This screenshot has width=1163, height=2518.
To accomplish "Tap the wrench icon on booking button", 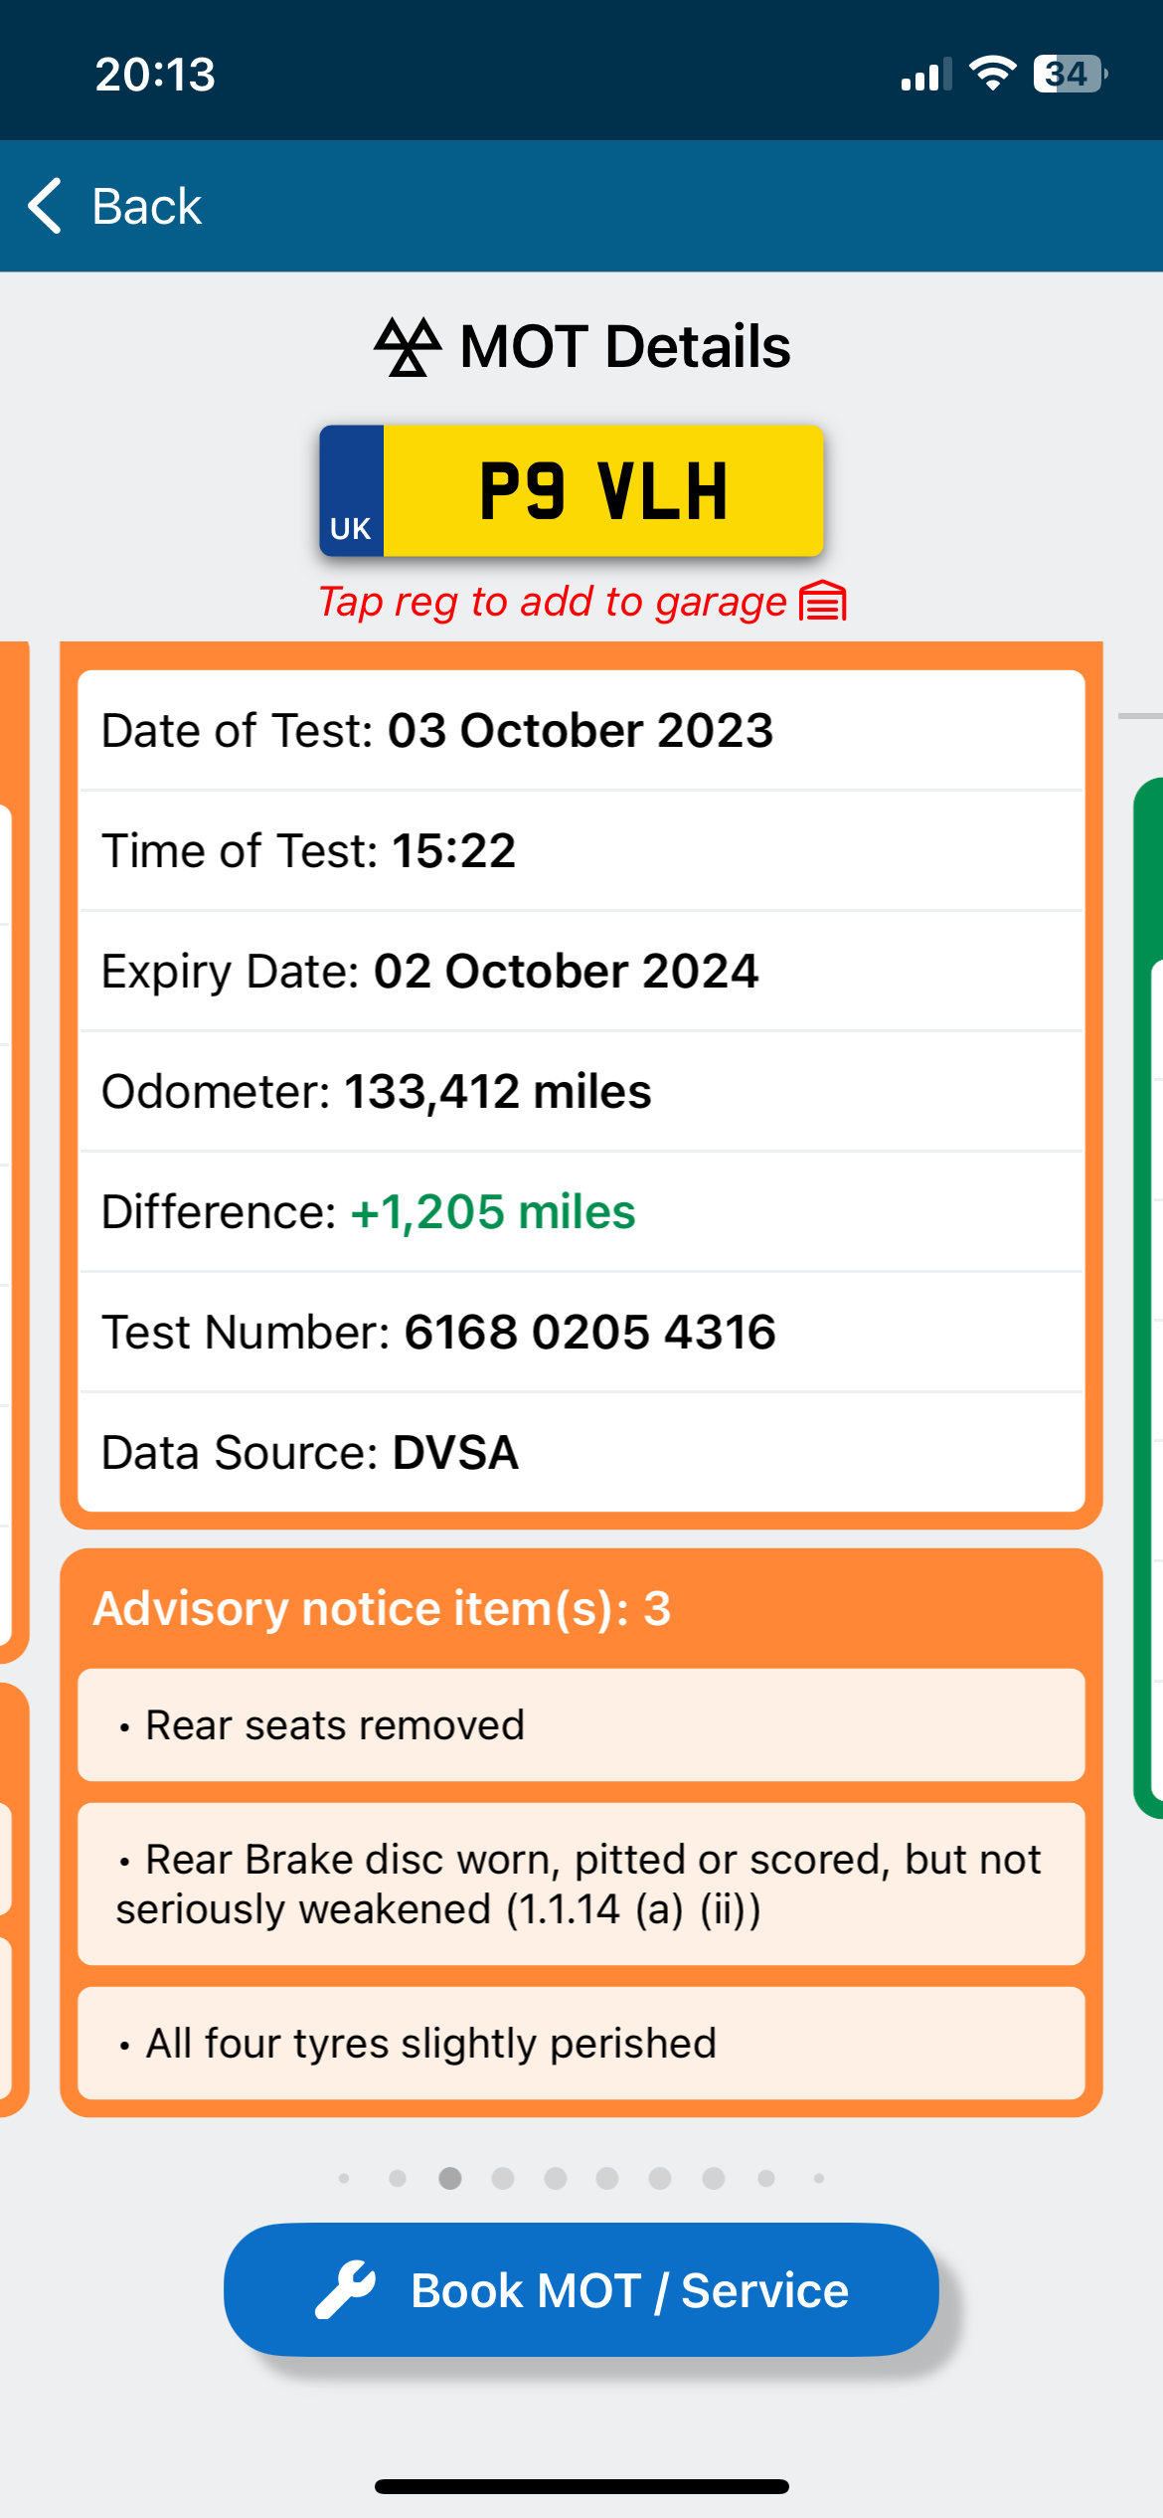I will tap(346, 2289).
